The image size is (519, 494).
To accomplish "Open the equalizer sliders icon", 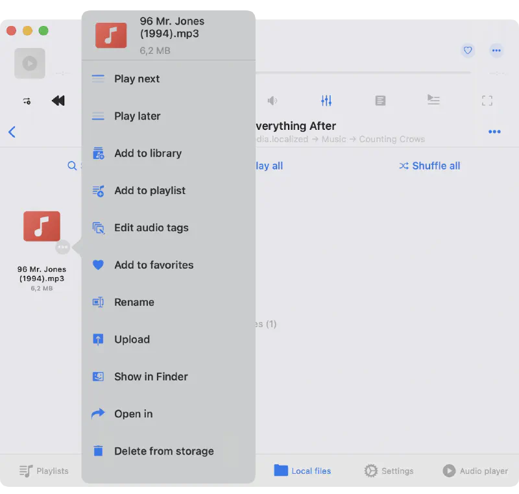I will [x=326, y=101].
